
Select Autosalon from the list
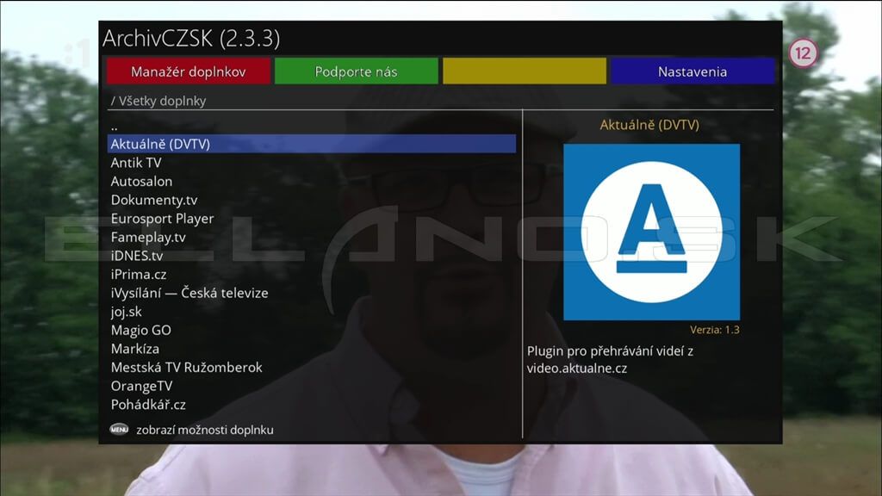(141, 182)
